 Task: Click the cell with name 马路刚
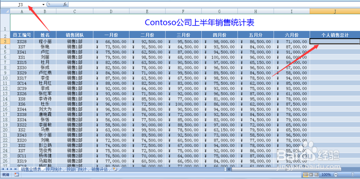point(45,161)
